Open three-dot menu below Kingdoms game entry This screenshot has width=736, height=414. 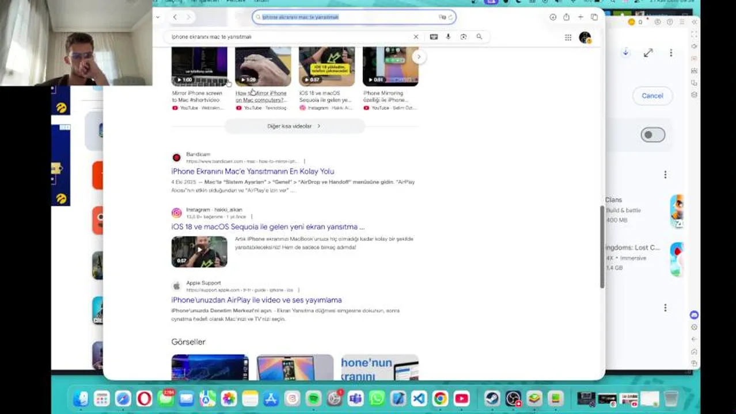point(665,308)
